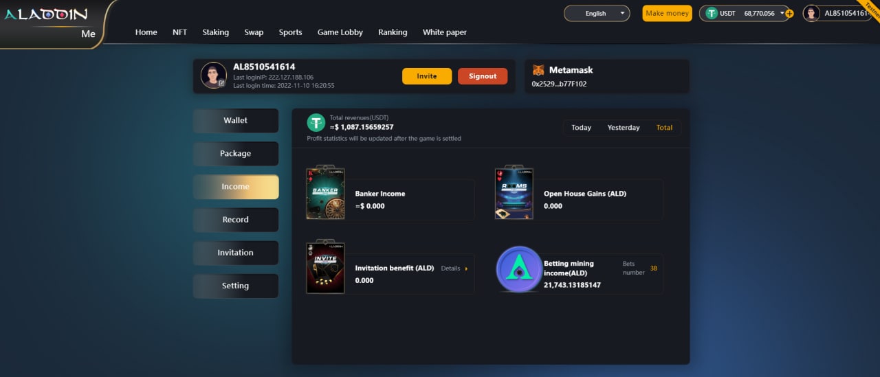Click the Metamask fox icon

[x=538, y=70]
